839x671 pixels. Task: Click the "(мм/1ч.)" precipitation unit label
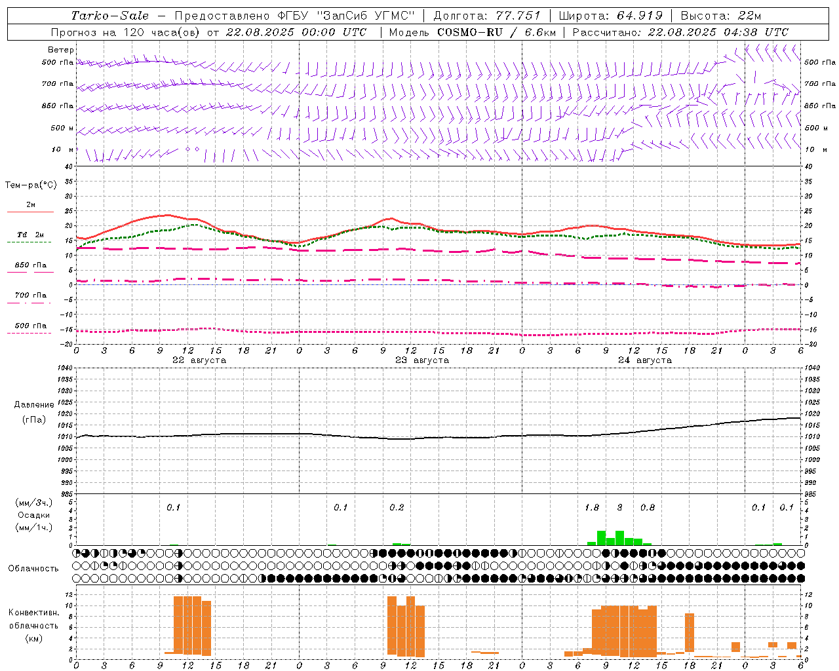33,527
